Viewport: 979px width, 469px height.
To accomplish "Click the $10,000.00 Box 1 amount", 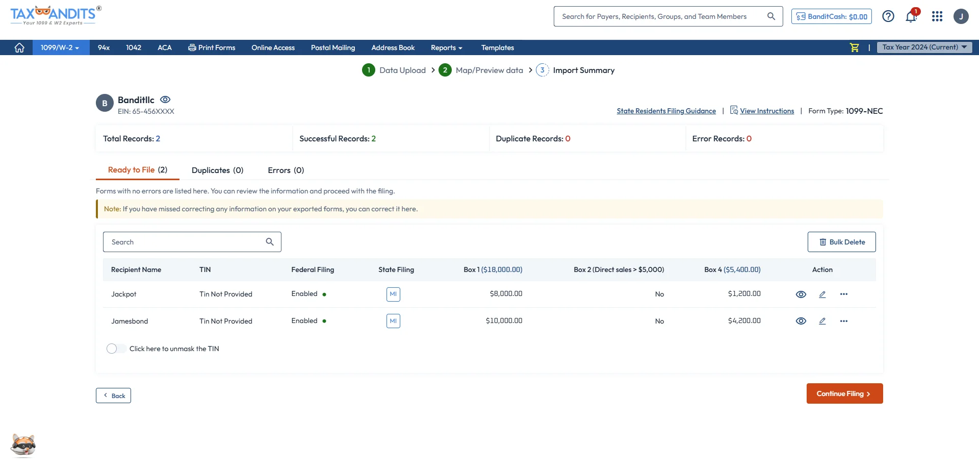I will point(504,321).
